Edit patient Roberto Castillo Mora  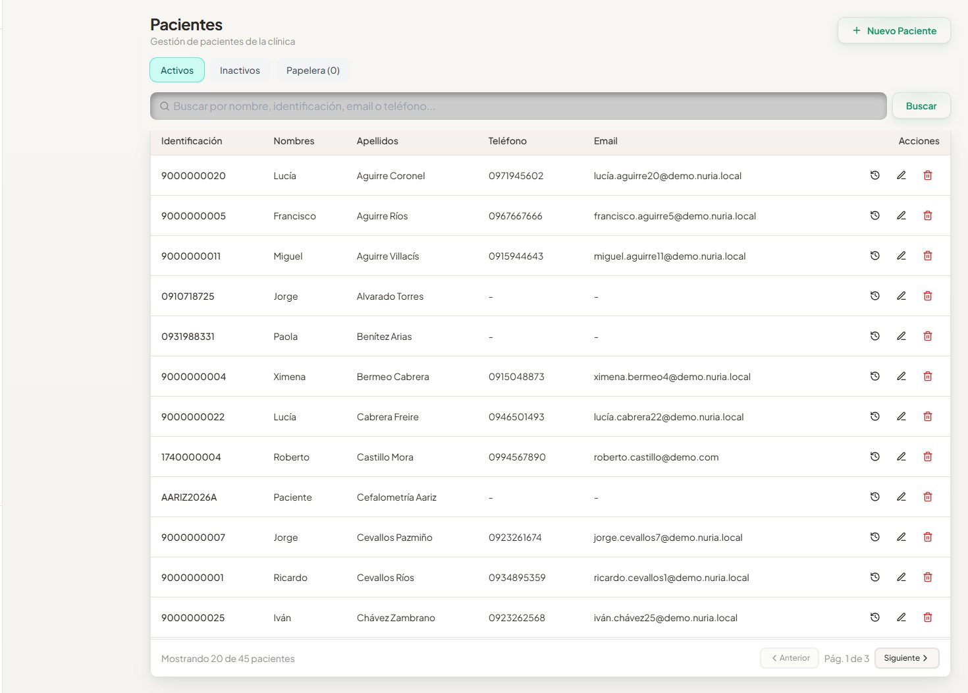[901, 457]
